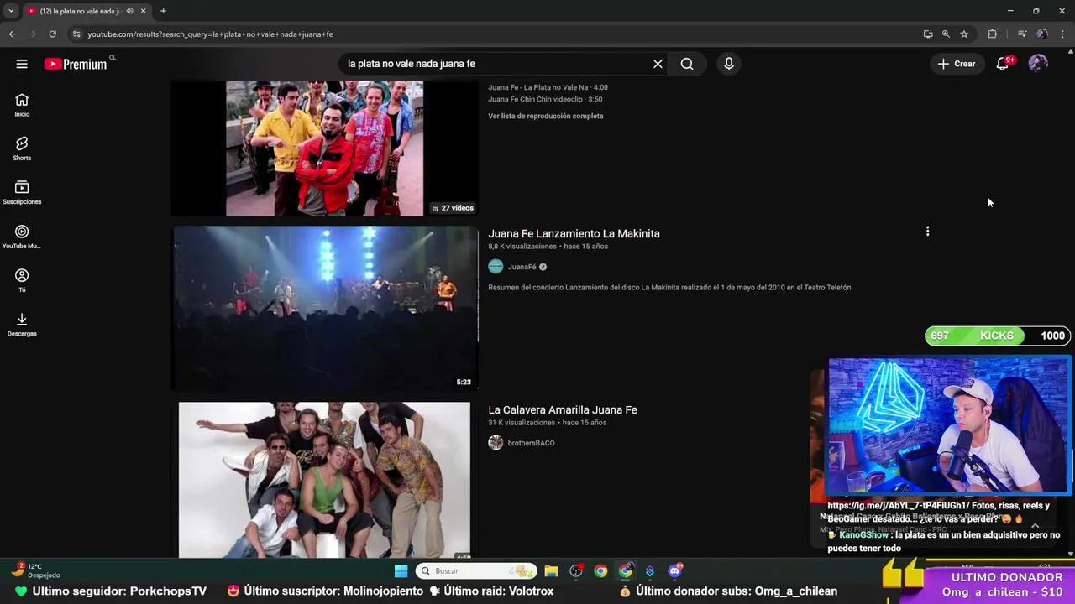Play the La Calavera Amarilla thumbnail

pos(324,480)
